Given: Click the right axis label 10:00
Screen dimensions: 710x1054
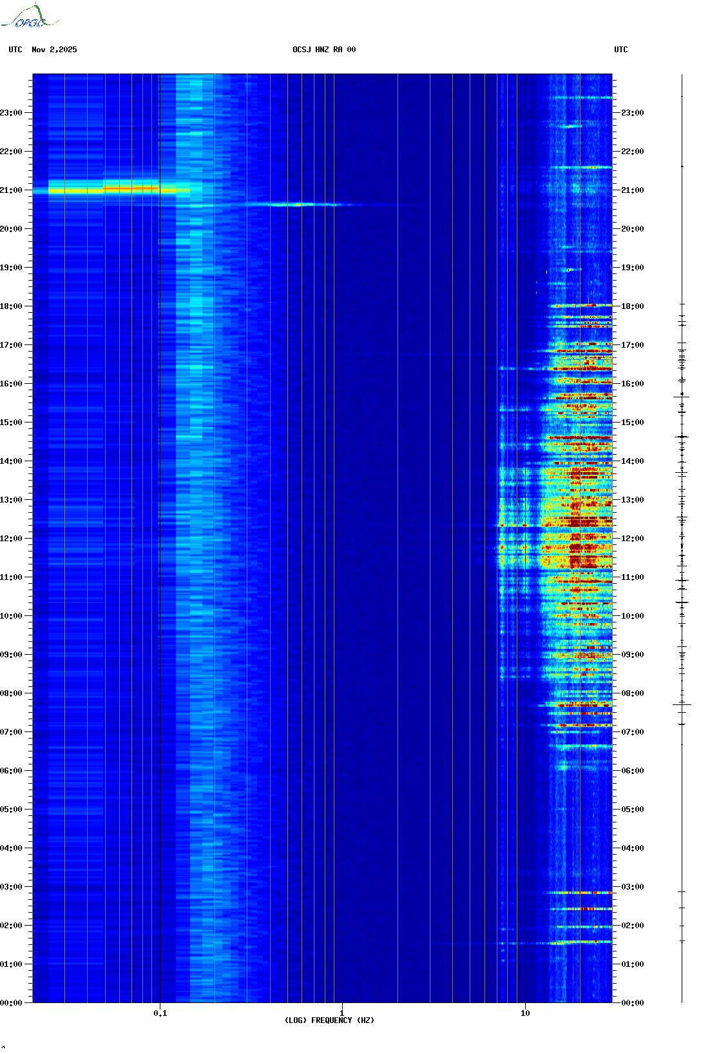Looking at the screenshot, I should click(632, 616).
